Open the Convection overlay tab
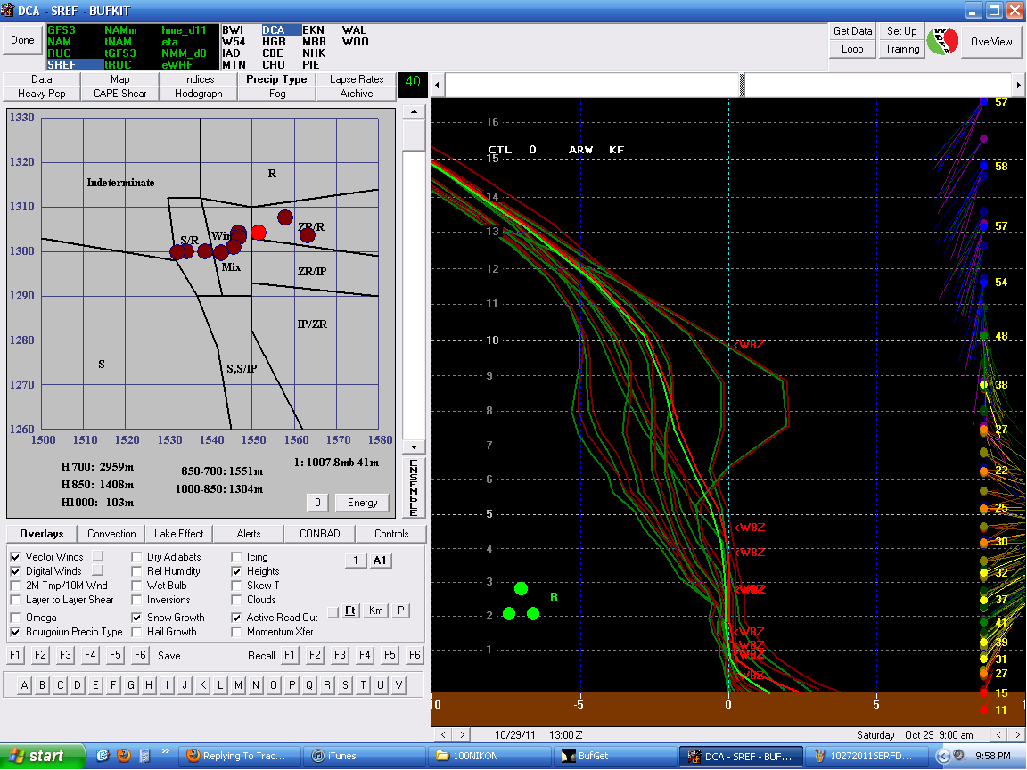 [x=111, y=534]
